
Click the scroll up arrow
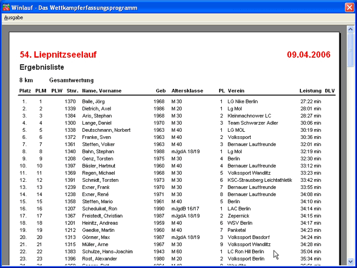(x=351, y=29)
